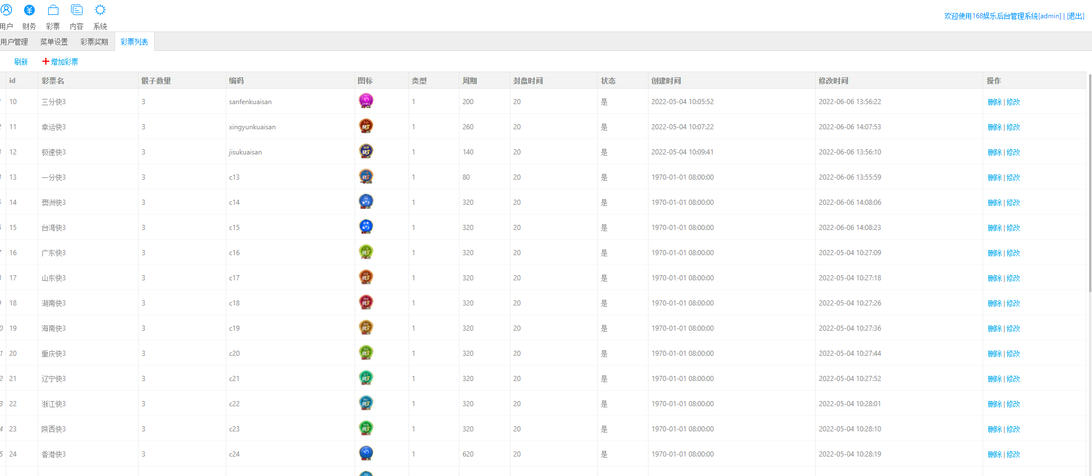Select the 内容 (Content) icon
This screenshot has width=1092, height=476.
click(76, 10)
